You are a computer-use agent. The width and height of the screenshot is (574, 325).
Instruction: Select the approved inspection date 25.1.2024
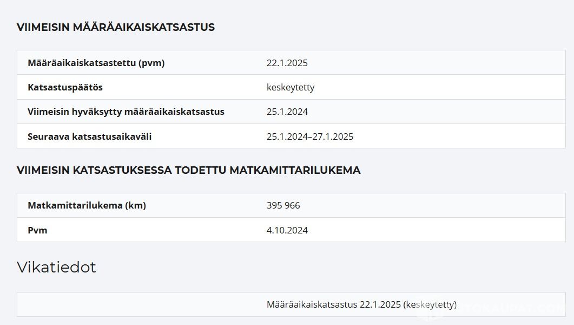point(287,112)
